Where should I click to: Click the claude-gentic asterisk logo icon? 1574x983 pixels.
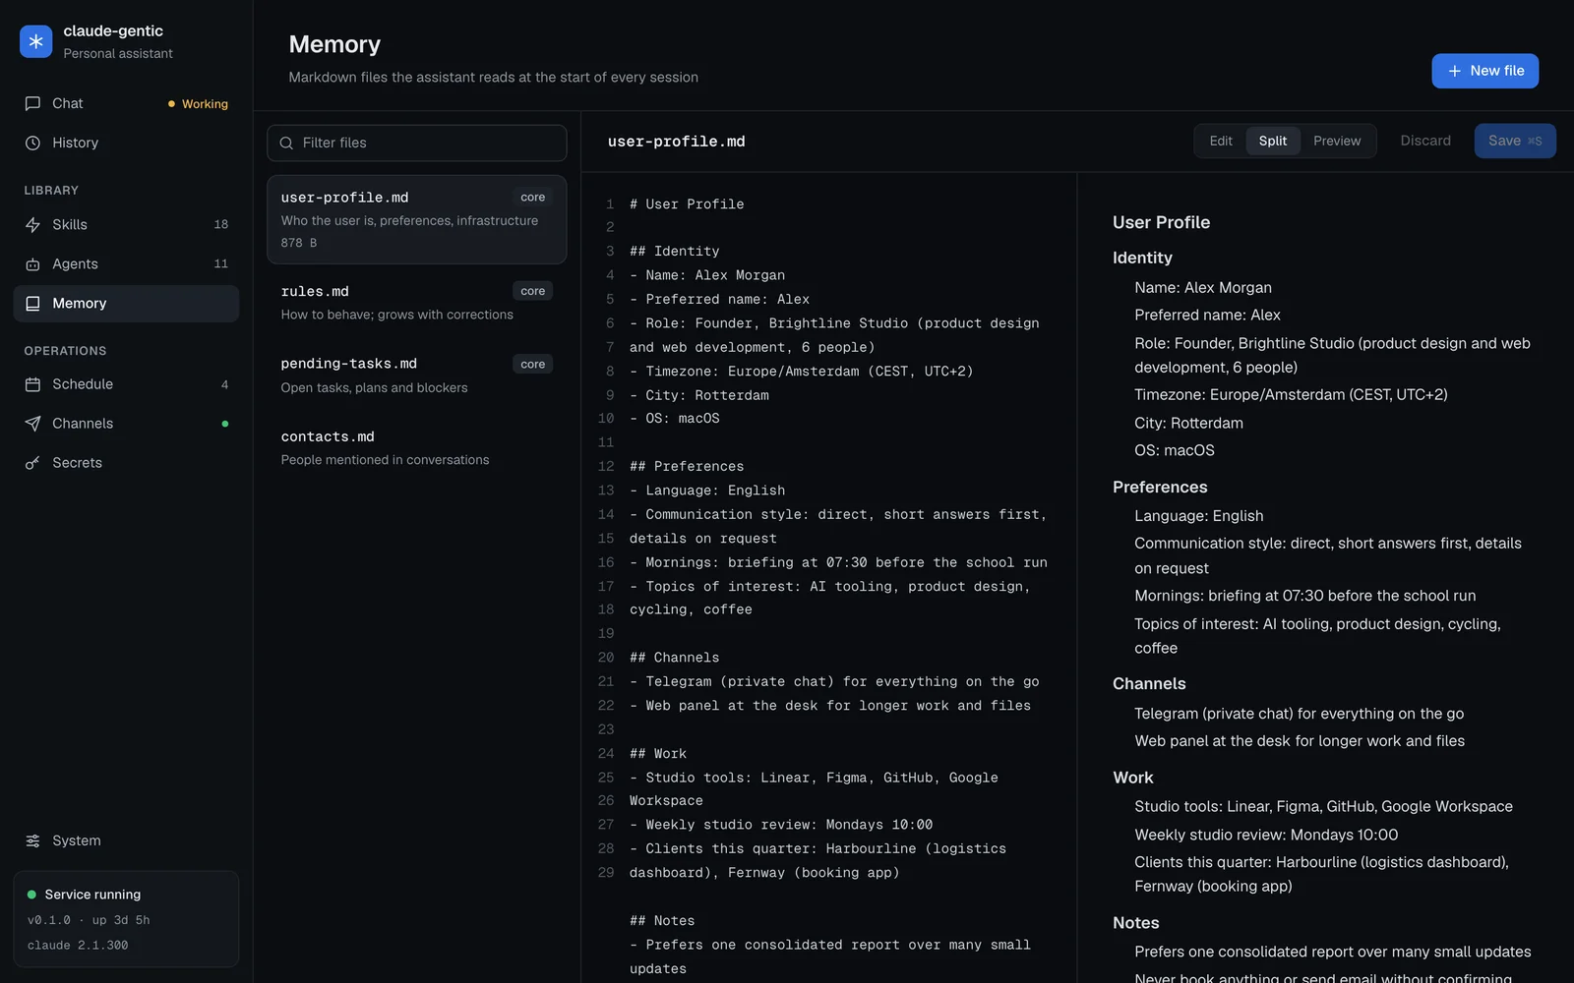click(x=35, y=41)
